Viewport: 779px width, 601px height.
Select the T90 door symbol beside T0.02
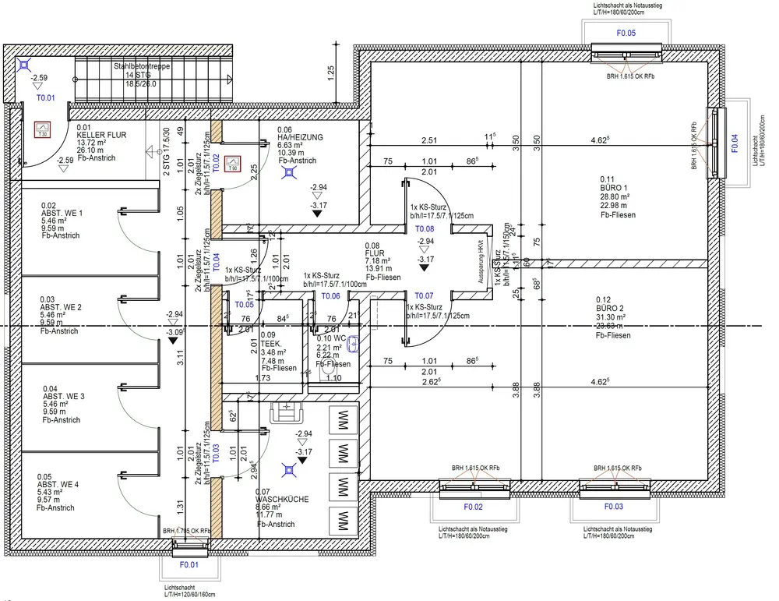point(232,164)
